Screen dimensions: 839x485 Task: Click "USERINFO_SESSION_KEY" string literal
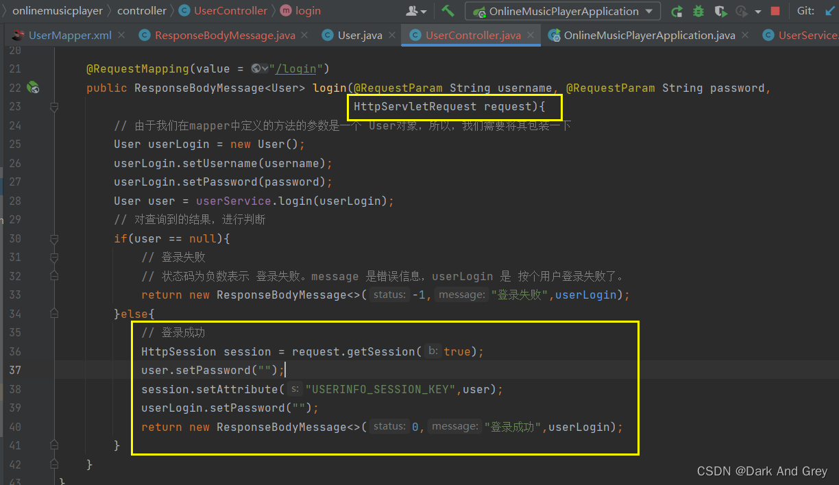tap(381, 389)
